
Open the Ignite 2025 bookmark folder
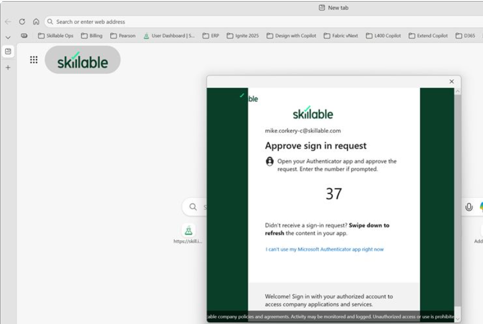point(243,36)
